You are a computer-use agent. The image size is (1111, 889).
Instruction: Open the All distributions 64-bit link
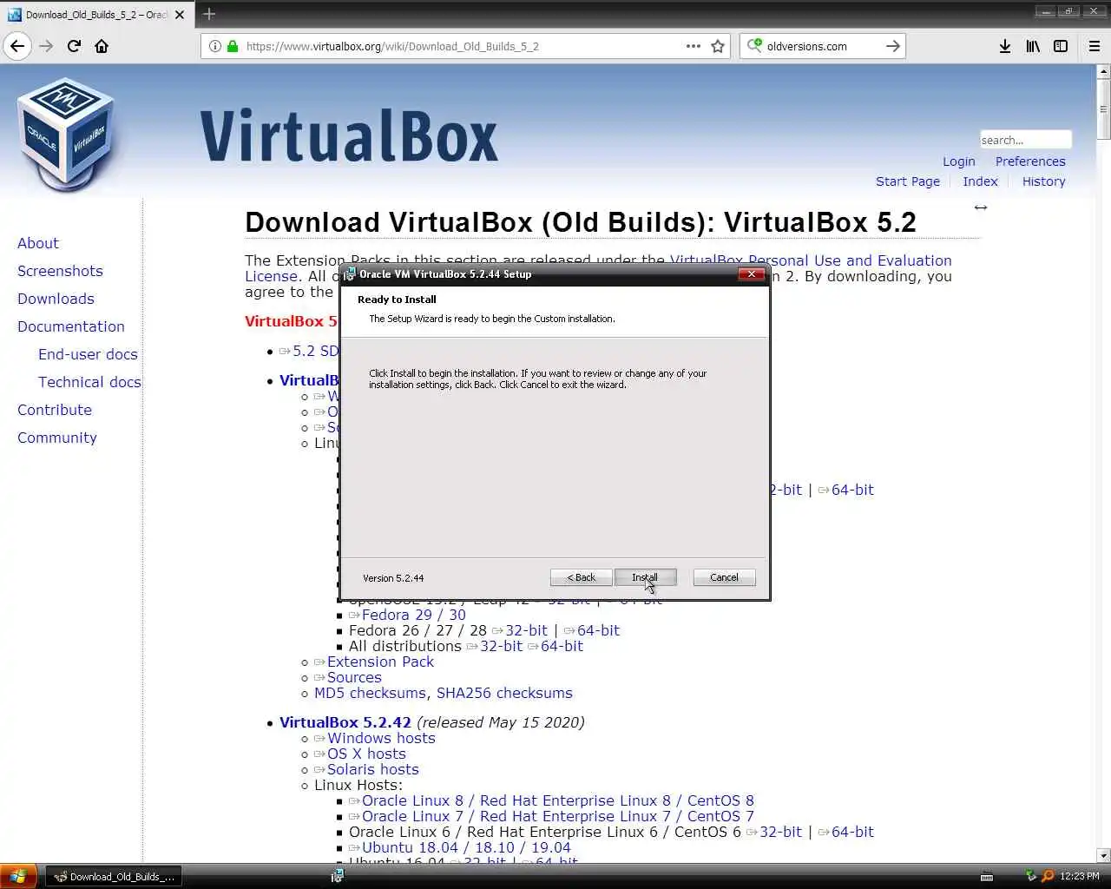click(562, 646)
